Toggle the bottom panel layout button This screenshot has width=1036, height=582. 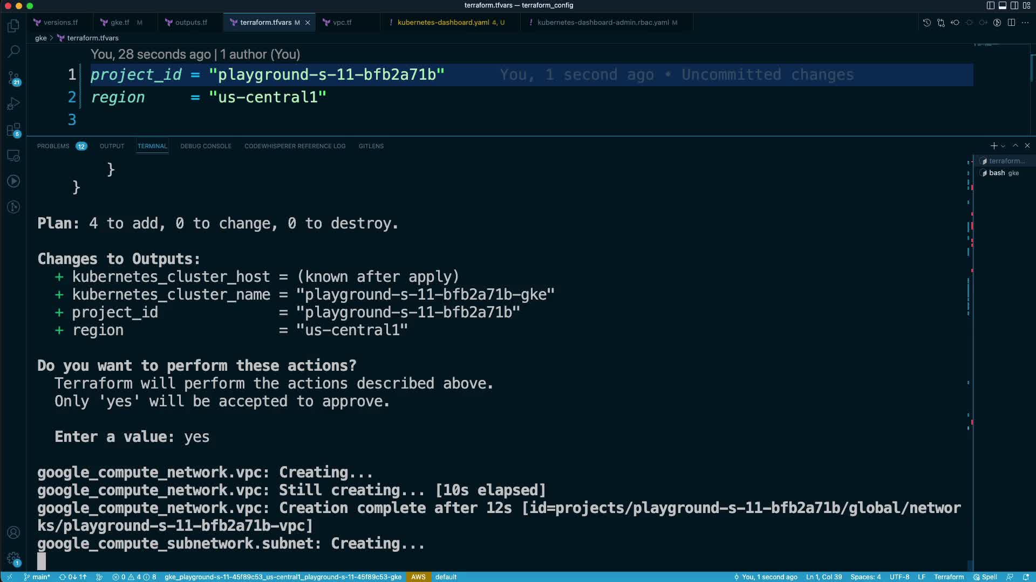pyautogui.click(x=1002, y=5)
